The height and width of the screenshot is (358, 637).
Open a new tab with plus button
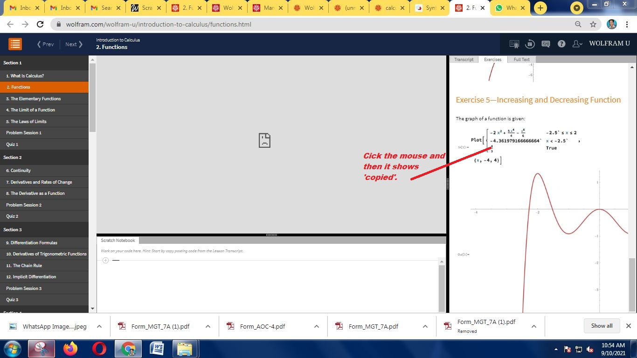click(x=540, y=8)
